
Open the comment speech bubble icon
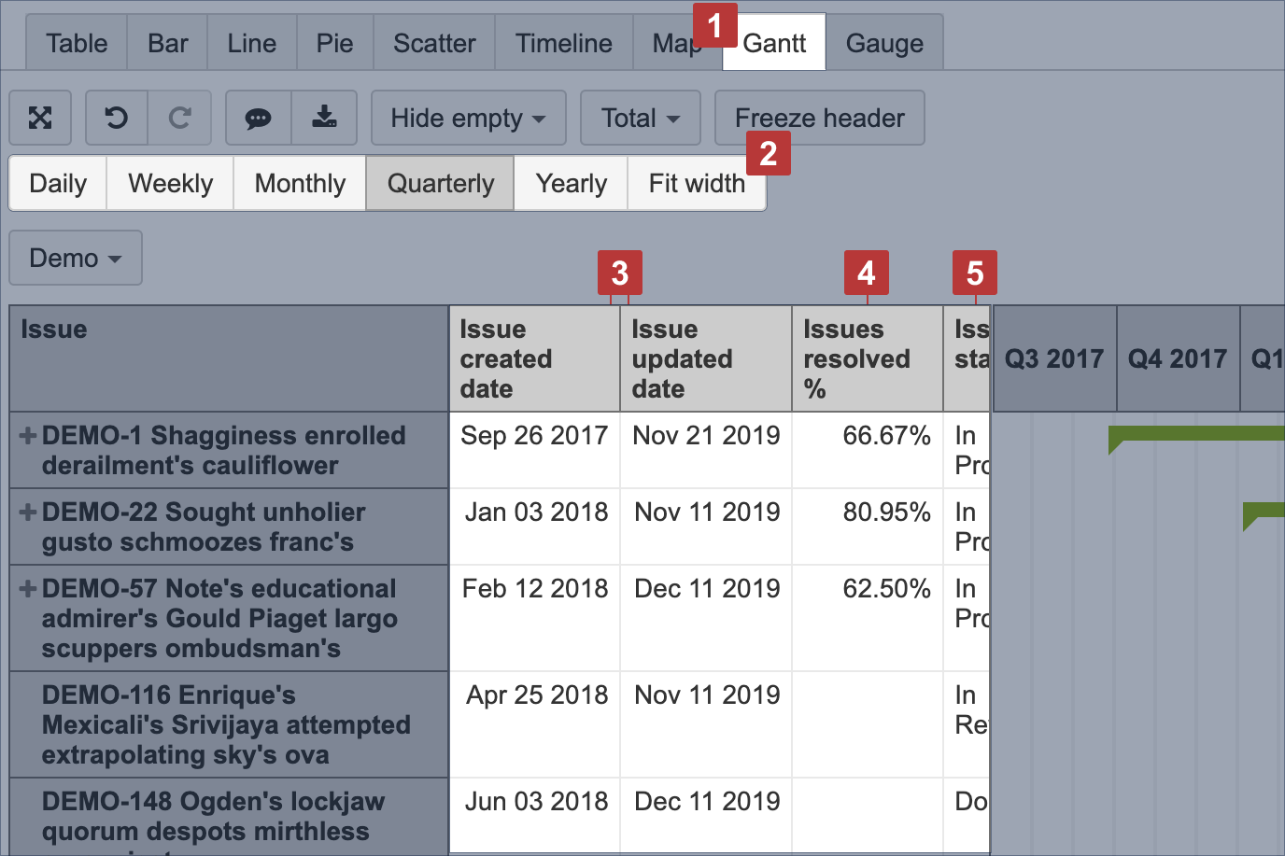coord(258,118)
